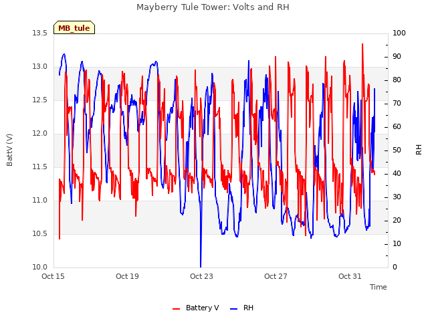The width and height of the screenshot is (428, 321).
Task: Click the Oct 31 x-axis tick label
Action: (350, 276)
